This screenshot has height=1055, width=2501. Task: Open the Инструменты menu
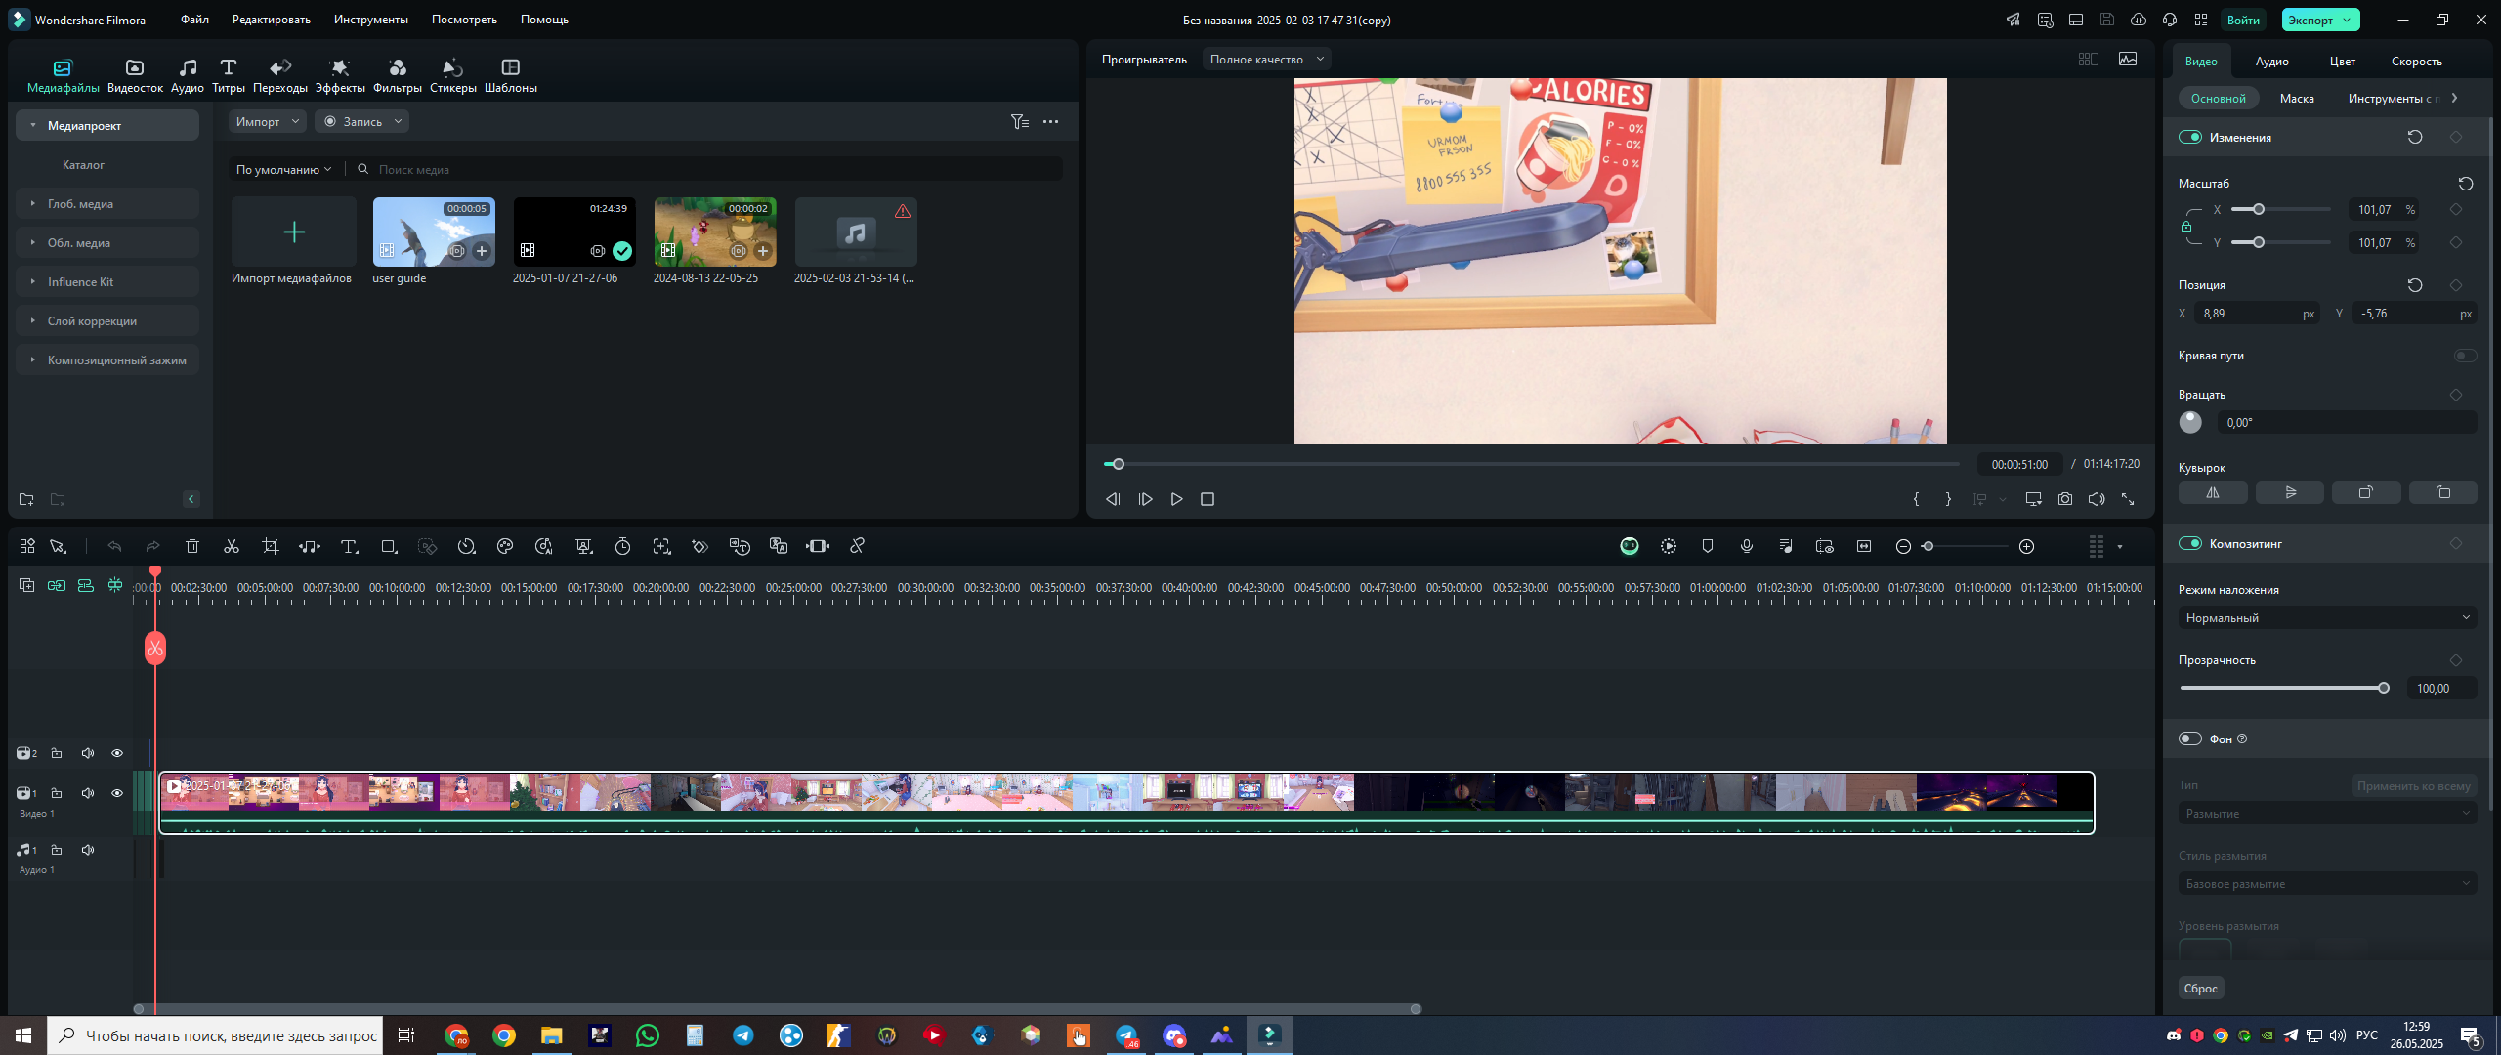[x=371, y=20]
